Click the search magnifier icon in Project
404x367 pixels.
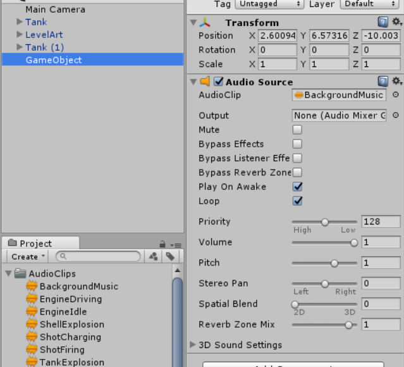(63, 256)
